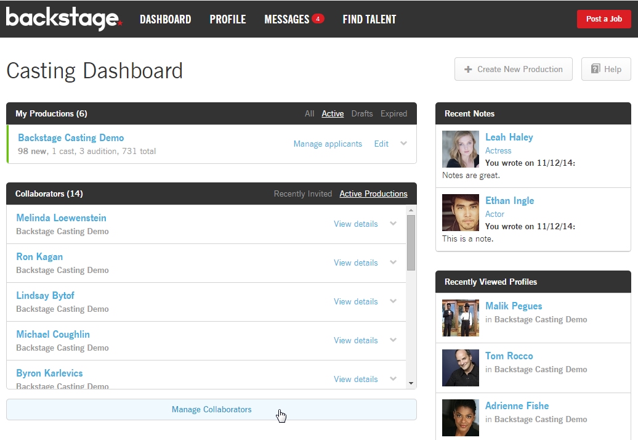Open Tom Rocco's headshot thumbnail
This screenshot has height=440, width=638.
click(461, 367)
